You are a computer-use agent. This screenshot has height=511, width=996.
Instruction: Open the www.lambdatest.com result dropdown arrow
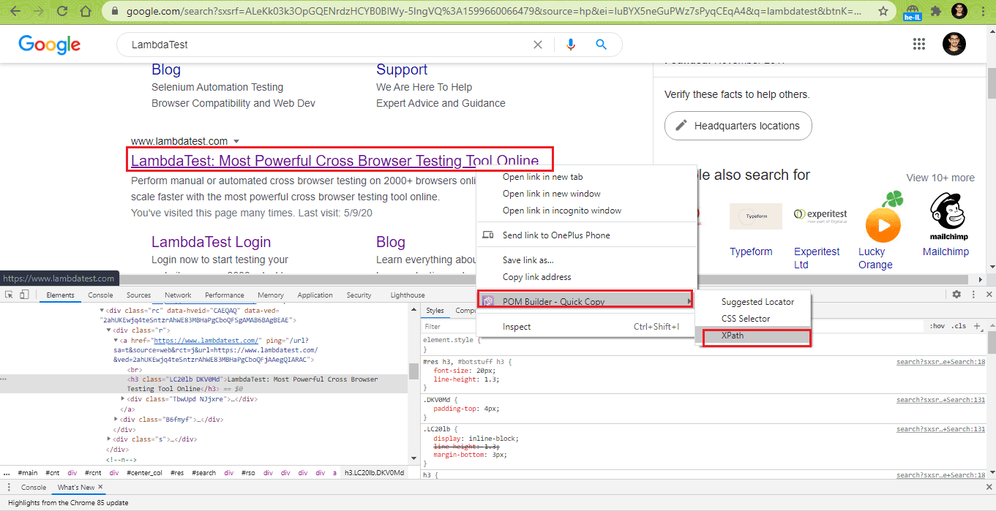237,140
